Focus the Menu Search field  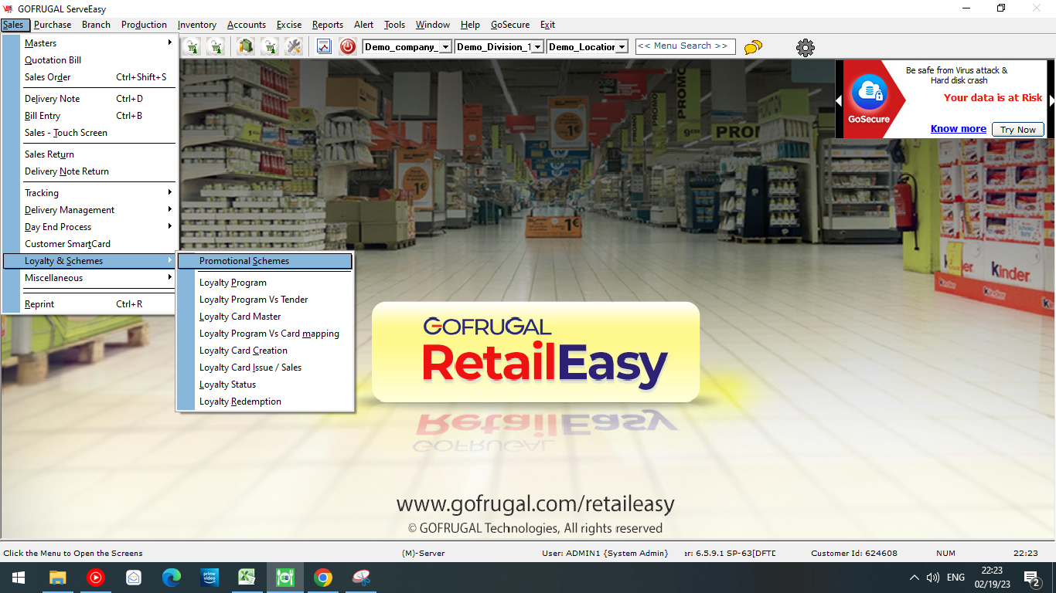[685, 46]
